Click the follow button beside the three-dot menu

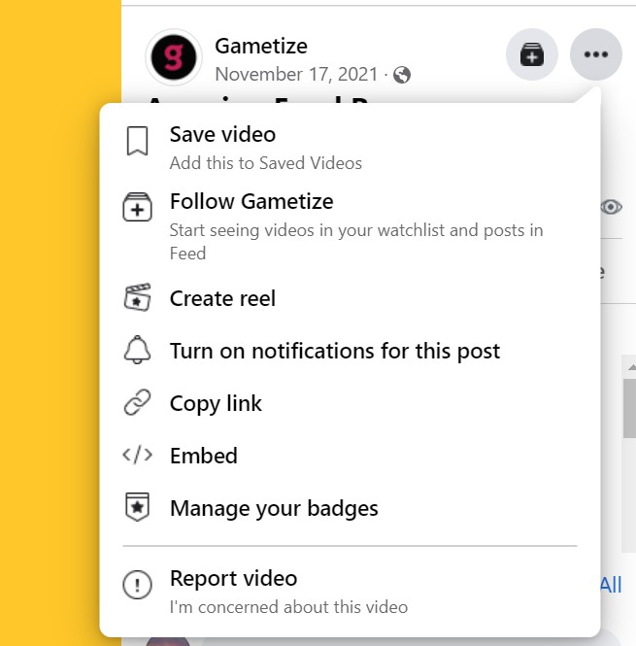click(532, 54)
